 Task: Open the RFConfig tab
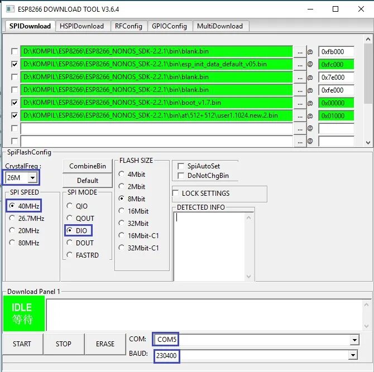coord(128,26)
